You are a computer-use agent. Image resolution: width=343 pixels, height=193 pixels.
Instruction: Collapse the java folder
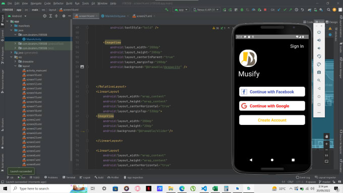tap(12, 30)
